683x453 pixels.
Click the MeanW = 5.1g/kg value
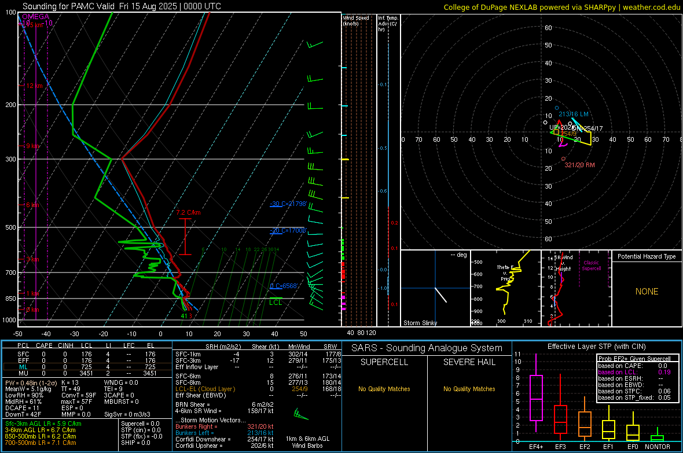click(x=28, y=389)
